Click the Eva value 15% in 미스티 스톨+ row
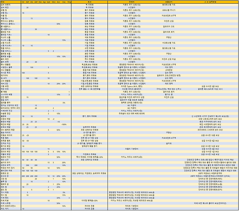The image size is (239, 211). pyautogui.click(x=64, y=40)
